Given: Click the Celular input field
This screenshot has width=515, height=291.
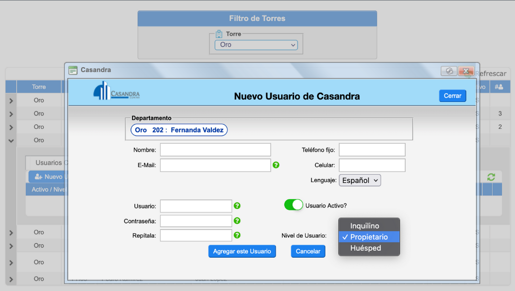Looking at the screenshot, I should (372, 165).
